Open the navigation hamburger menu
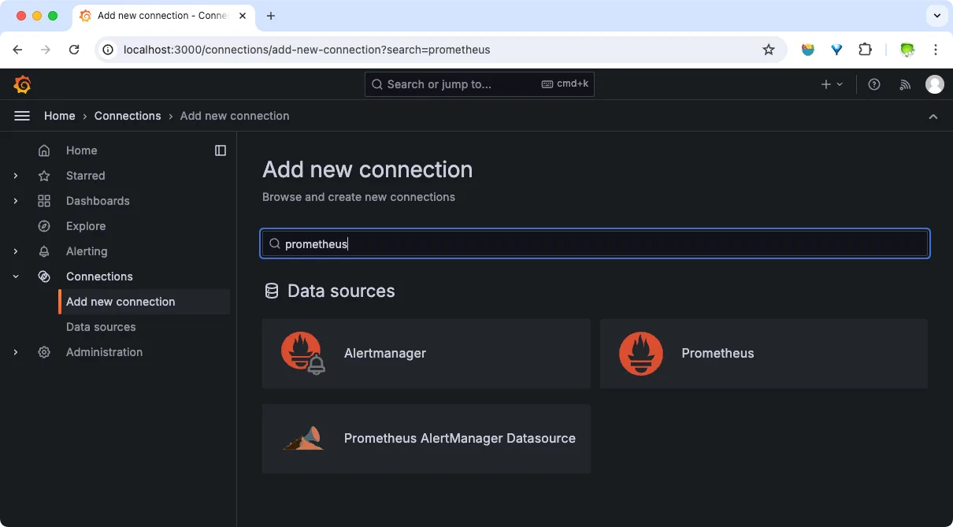The image size is (953, 527). [22, 116]
